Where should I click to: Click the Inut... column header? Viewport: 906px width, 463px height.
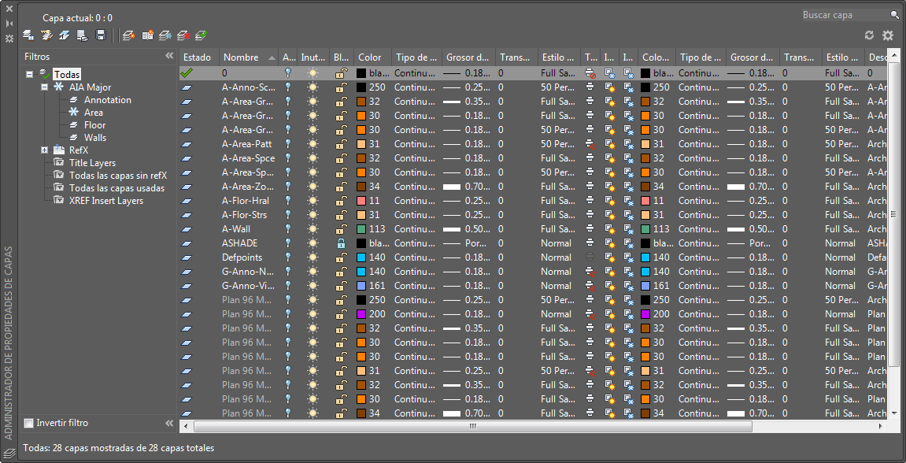point(313,57)
